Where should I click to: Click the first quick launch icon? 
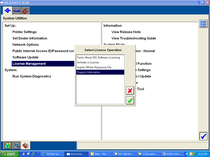(24, 154)
